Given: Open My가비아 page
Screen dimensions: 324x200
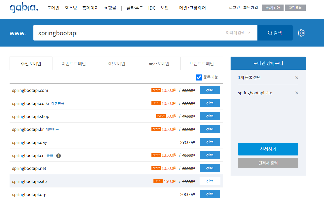Looking at the screenshot, I should [273, 8].
